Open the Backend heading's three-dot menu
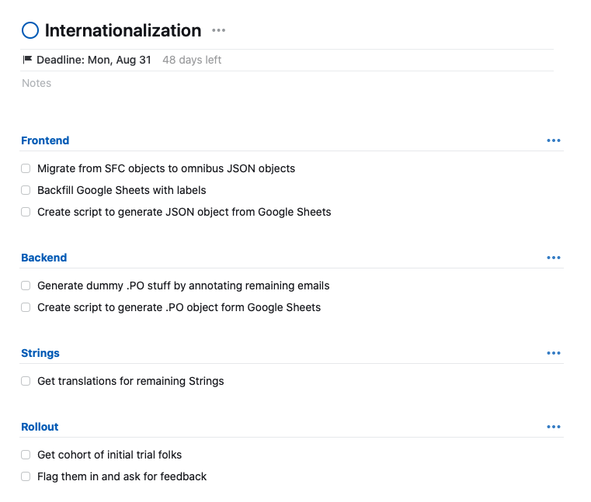This screenshot has width=591, height=502. pos(553,258)
